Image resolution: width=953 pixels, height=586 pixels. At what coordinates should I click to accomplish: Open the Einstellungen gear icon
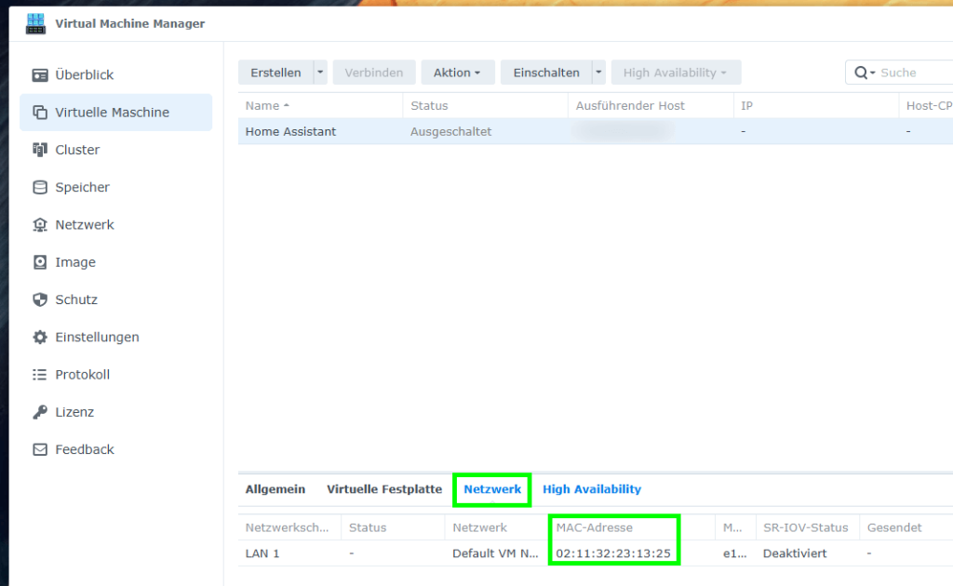[39, 337]
